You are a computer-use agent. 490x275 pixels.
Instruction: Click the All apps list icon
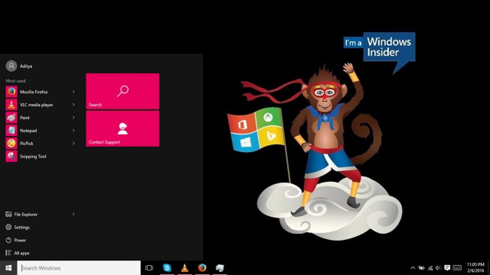tap(8, 253)
